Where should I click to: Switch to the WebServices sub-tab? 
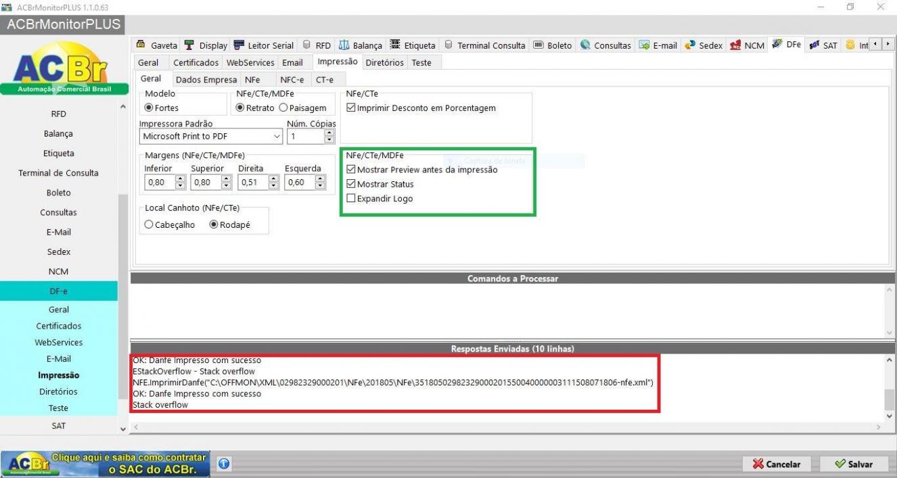tap(250, 62)
